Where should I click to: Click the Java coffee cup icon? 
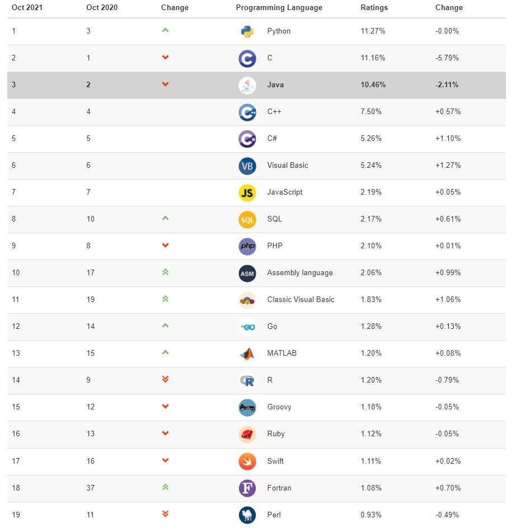pos(247,85)
